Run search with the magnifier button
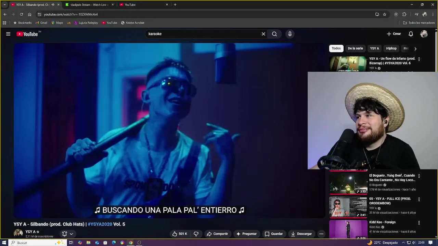The width and height of the screenshot is (438, 246). pyautogui.click(x=274, y=34)
